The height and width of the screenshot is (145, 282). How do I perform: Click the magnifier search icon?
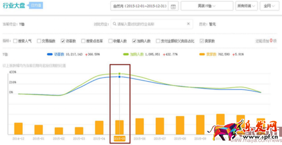click(x=115, y=24)
